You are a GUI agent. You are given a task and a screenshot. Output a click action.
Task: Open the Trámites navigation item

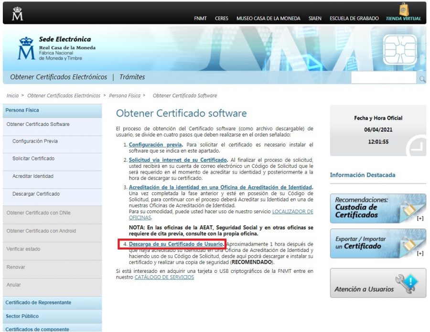(132, 77)
